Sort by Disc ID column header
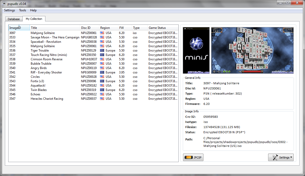 point(89,28)
